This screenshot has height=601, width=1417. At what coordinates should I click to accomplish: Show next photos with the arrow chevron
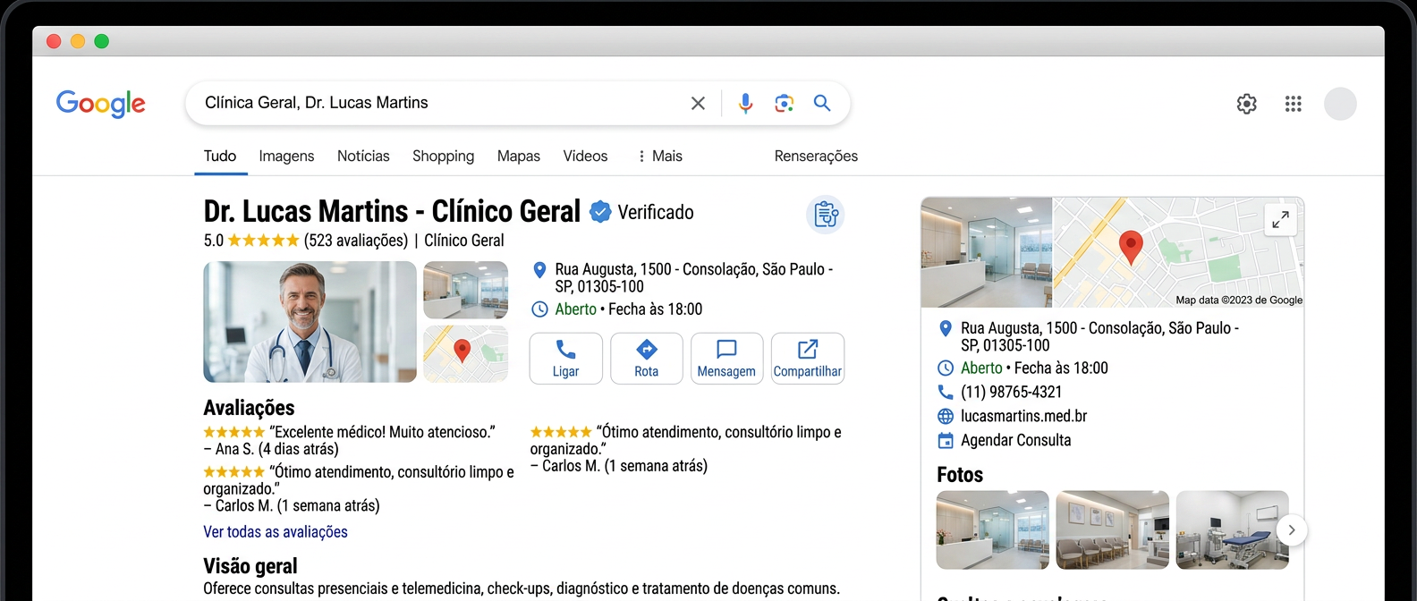(x=1292, y=530)
